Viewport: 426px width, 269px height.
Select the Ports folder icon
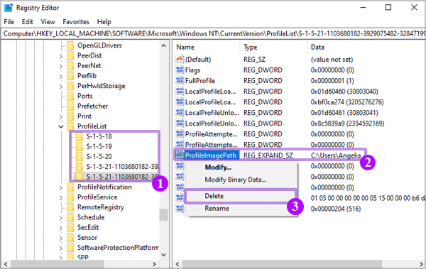[70, 96]
